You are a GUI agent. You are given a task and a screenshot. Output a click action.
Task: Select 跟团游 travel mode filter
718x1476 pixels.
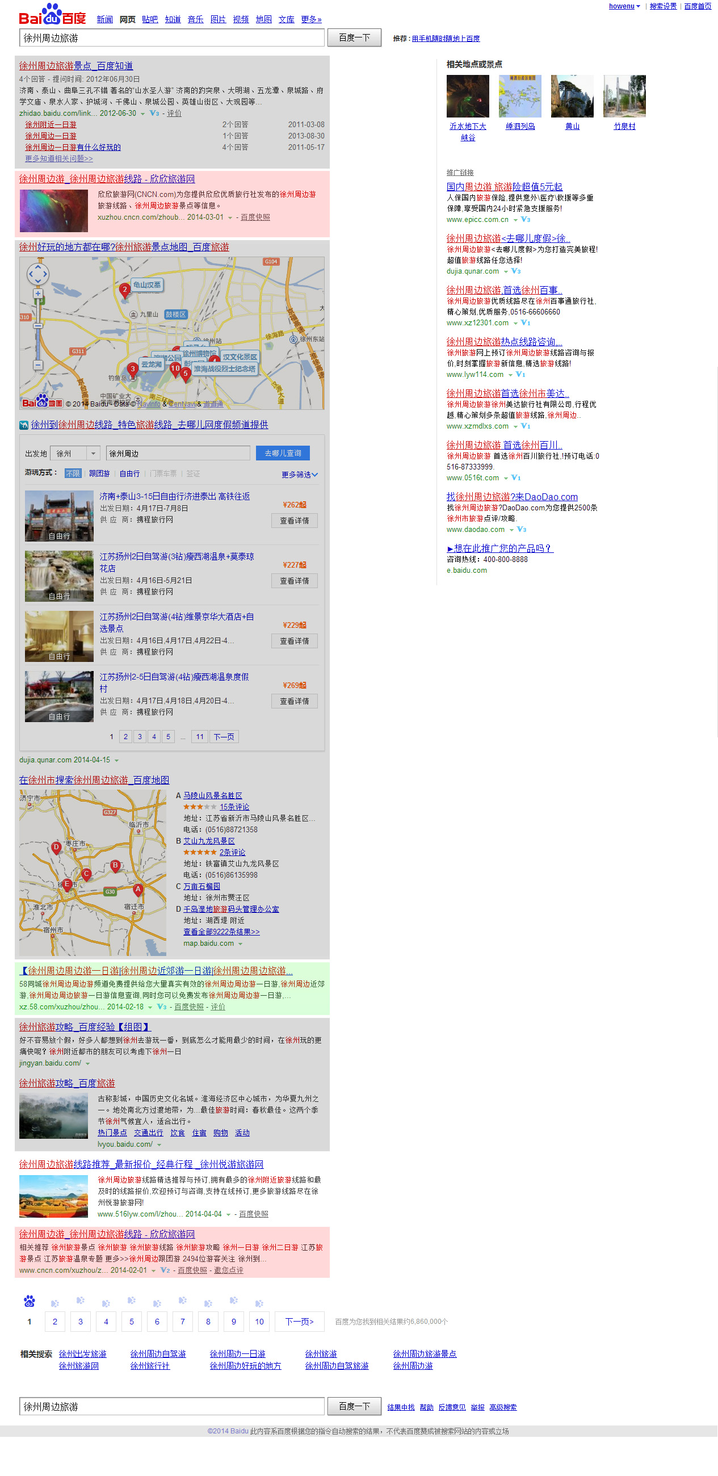[99, 474]
